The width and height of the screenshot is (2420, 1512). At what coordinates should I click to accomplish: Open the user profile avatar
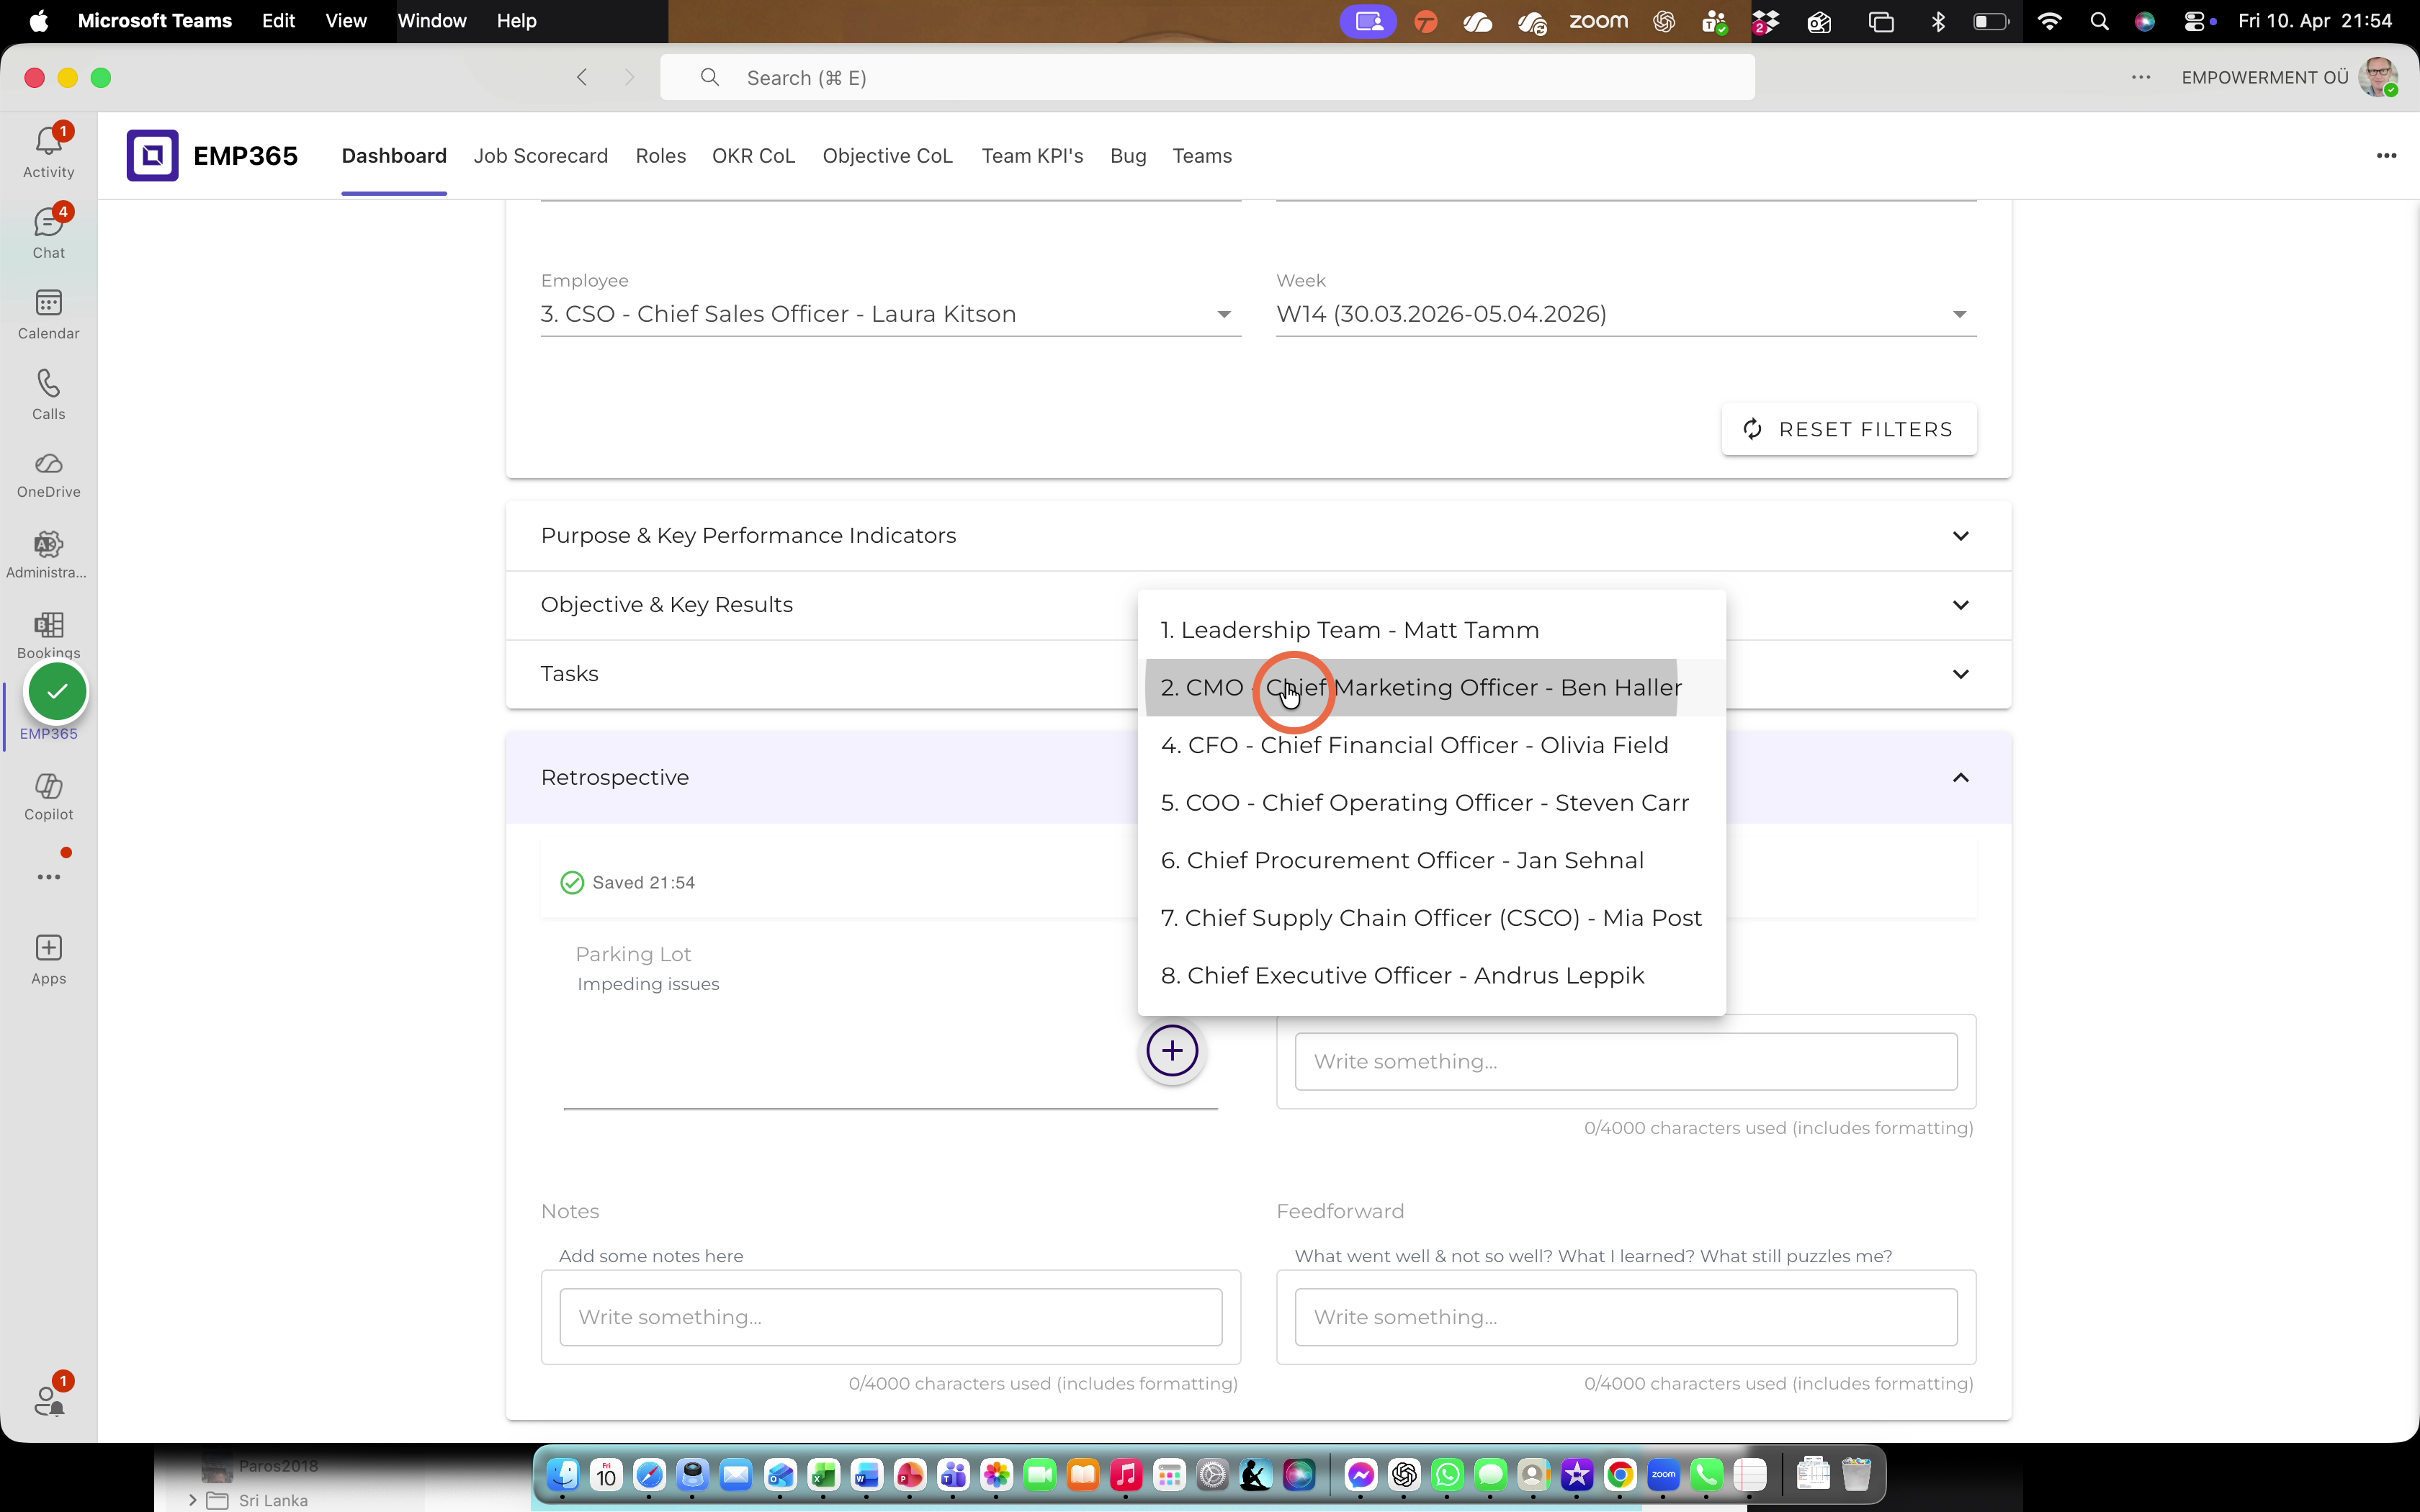pos(2377,77)
